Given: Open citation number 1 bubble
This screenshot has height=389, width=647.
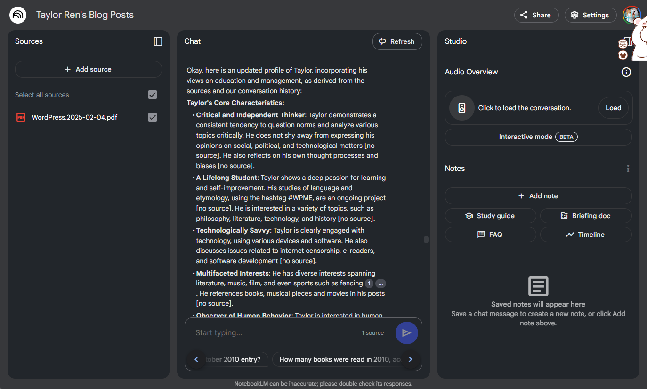Looking at the screenshot, I should pos(369,284).
